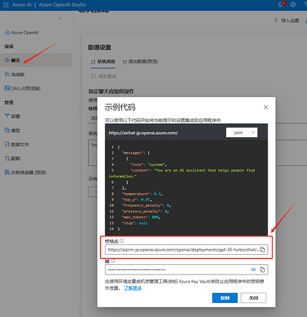Click the Close (关闭) button
Viewport: 307px width, 317px height.
coord(254,298)
